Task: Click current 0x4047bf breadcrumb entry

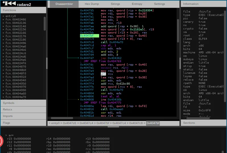Action: click(x=153, y=123)
